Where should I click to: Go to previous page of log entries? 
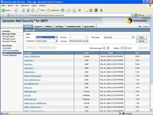[142, 48]
